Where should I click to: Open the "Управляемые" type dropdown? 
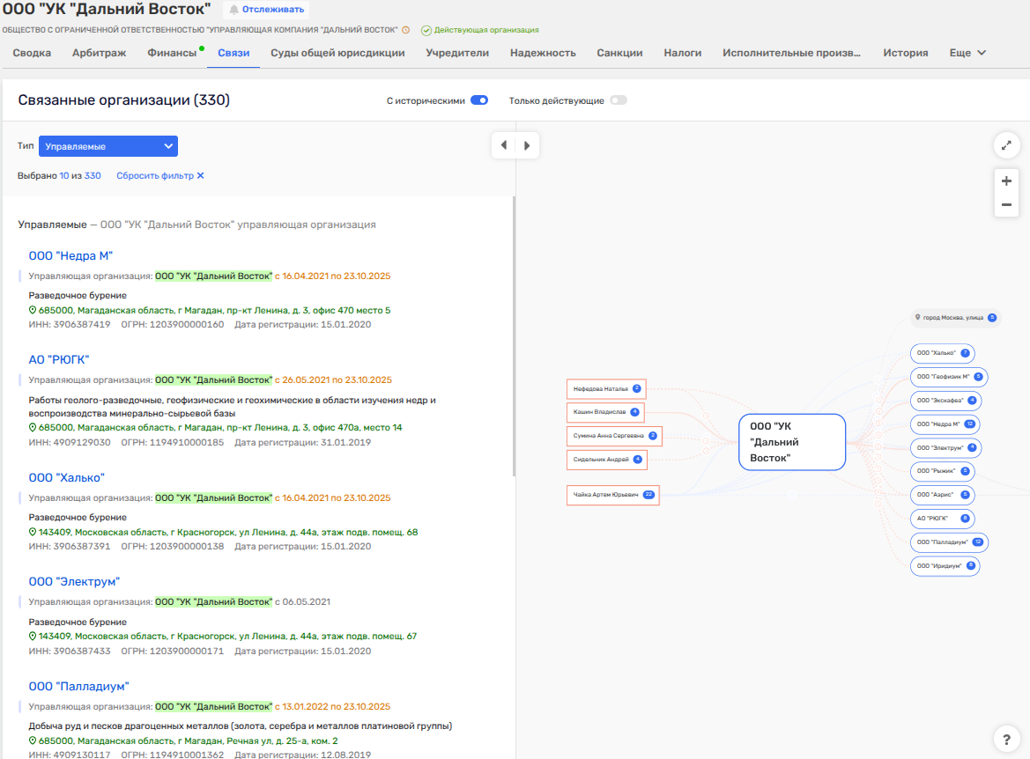(x=108, y=146)
